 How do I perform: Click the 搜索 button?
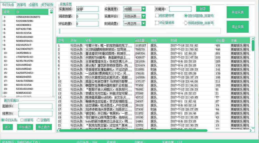[x=203, y=9]
